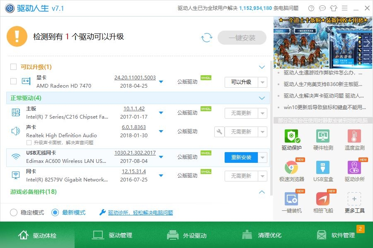
Task: Click driver version 10.1.1.42 link
Action: tap(134, 109)
